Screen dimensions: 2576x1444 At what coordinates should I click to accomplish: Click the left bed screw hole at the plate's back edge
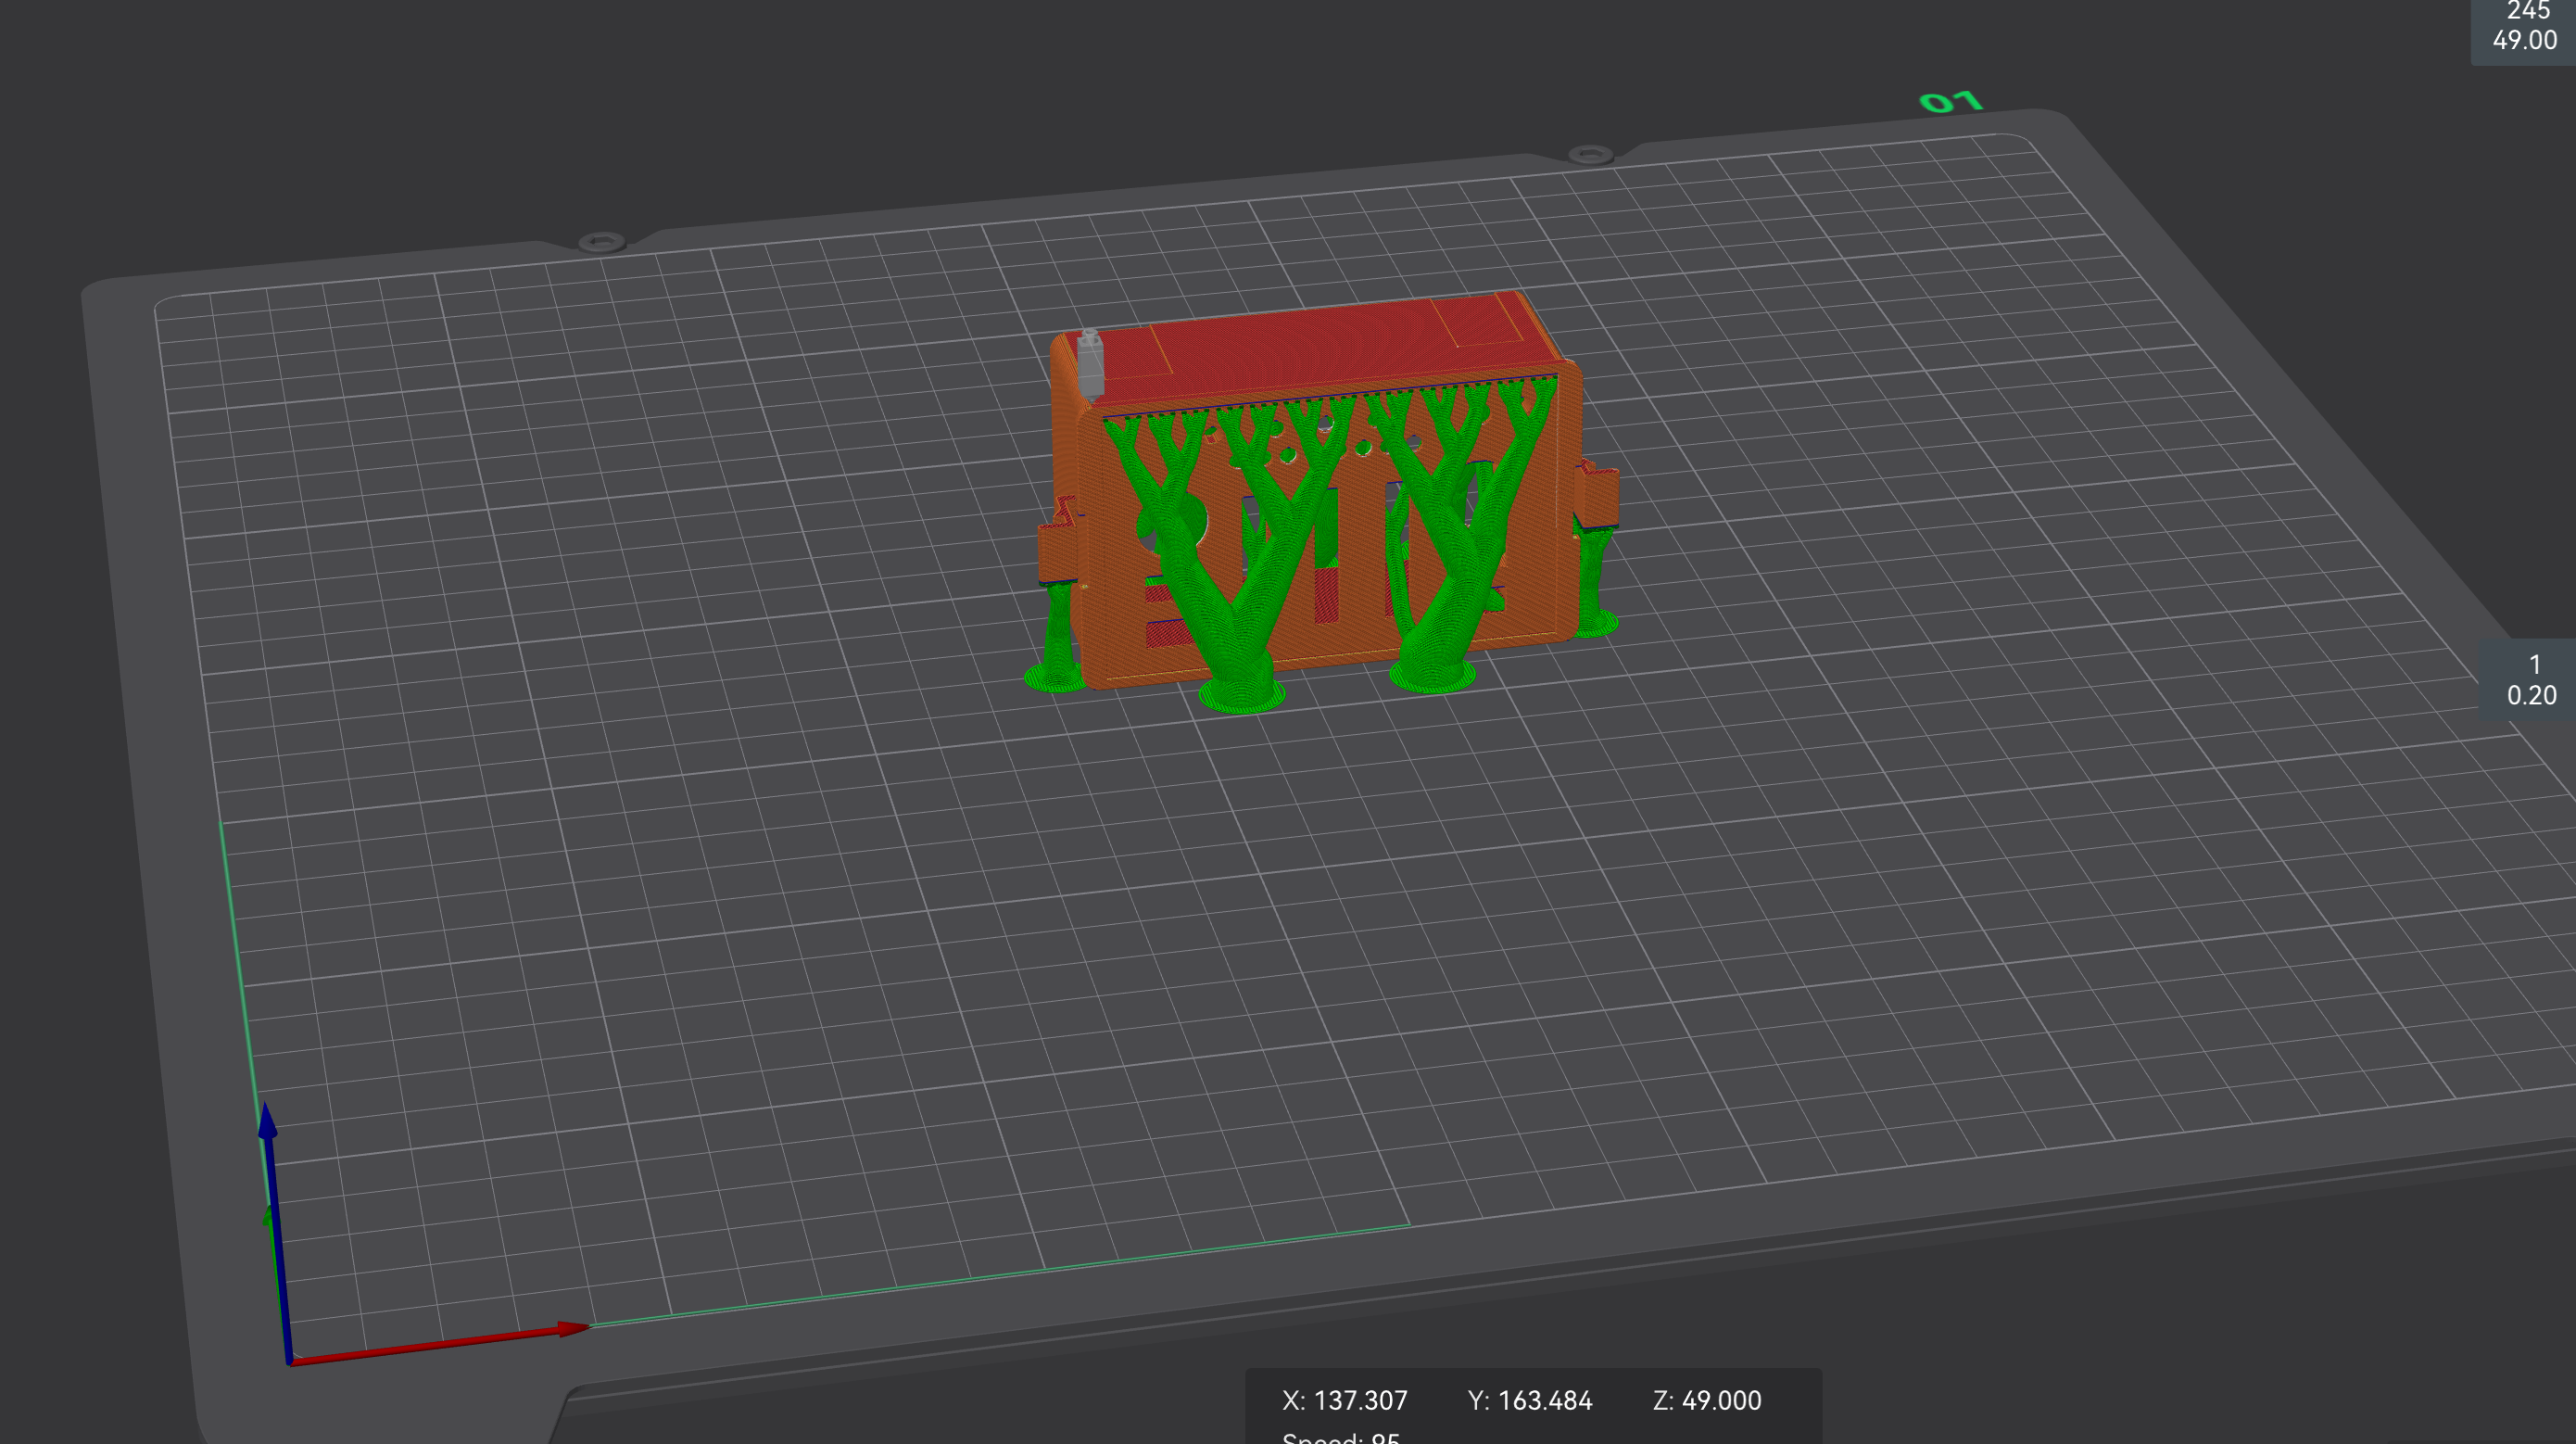point(601,243)
